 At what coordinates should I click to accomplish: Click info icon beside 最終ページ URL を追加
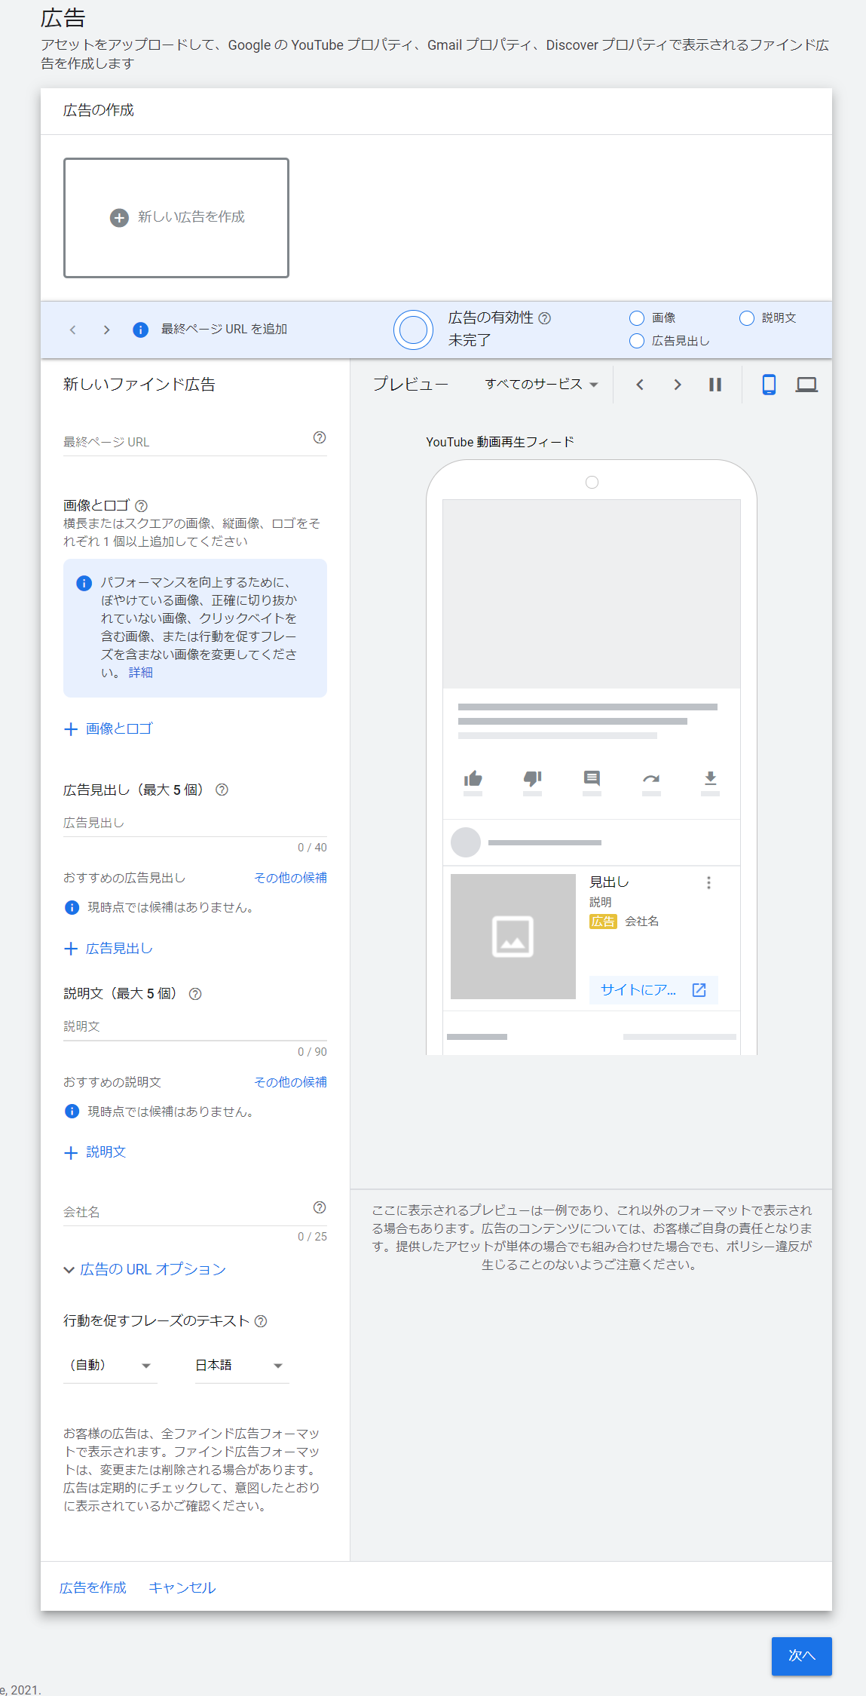[140, 330]
